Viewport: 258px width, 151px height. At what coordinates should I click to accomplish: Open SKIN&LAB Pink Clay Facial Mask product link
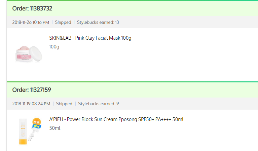(90, 38)
